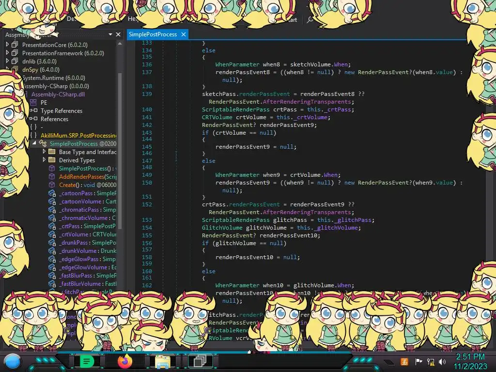The width and height of the screenshot is (496, 372).
Task: Click the _edgeGlowPass private field icon
Action: pos(52,259)
